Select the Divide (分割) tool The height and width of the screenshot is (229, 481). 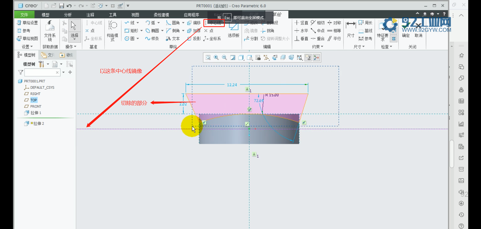coord(251,39)
